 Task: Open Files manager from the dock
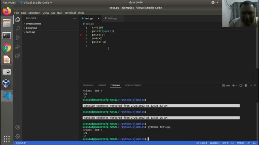[7, 23]
